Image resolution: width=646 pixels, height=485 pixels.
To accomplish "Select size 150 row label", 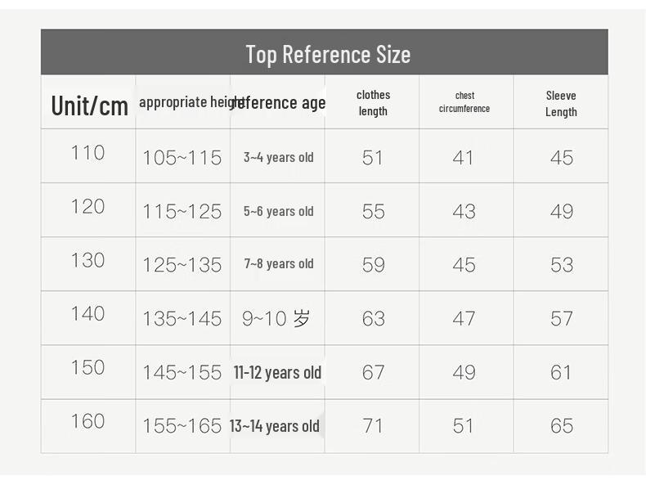I will tap(87, 367).
